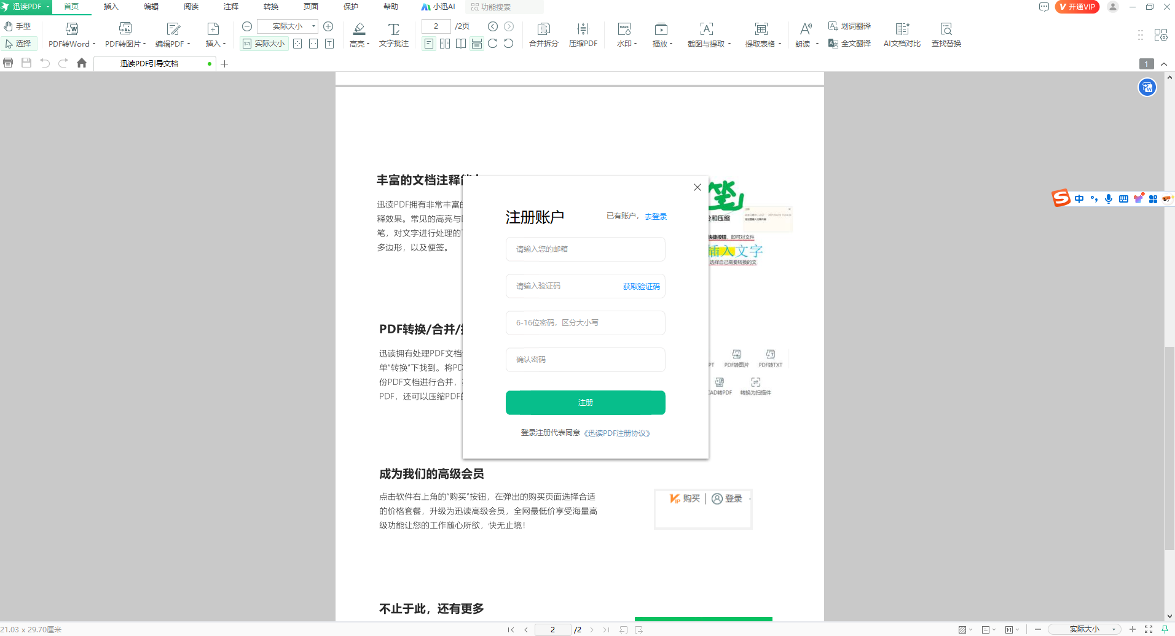Click the green 注册 register button

(584, 402)
